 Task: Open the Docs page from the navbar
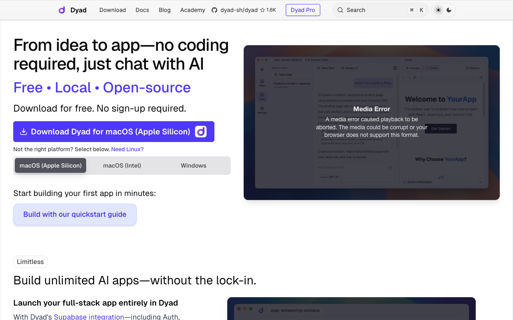click(x=142, y=10)
